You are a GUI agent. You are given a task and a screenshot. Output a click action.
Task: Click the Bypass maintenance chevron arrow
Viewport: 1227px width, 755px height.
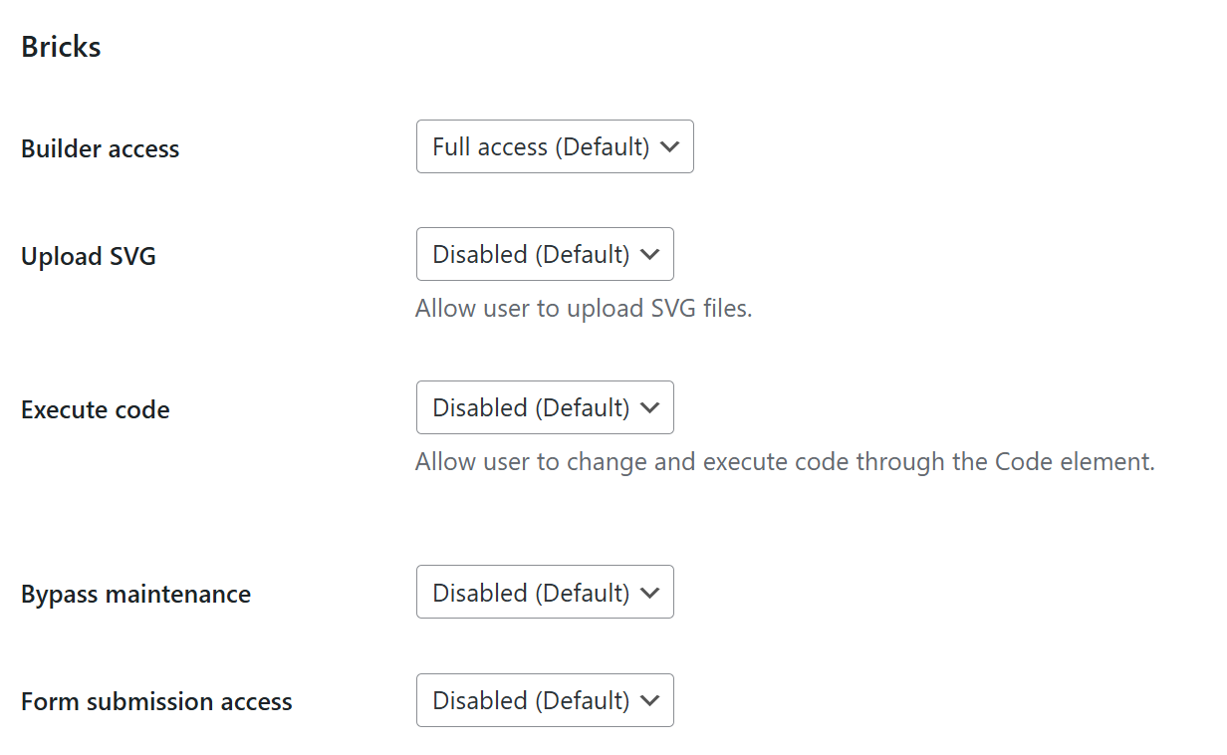pos(650,593)
